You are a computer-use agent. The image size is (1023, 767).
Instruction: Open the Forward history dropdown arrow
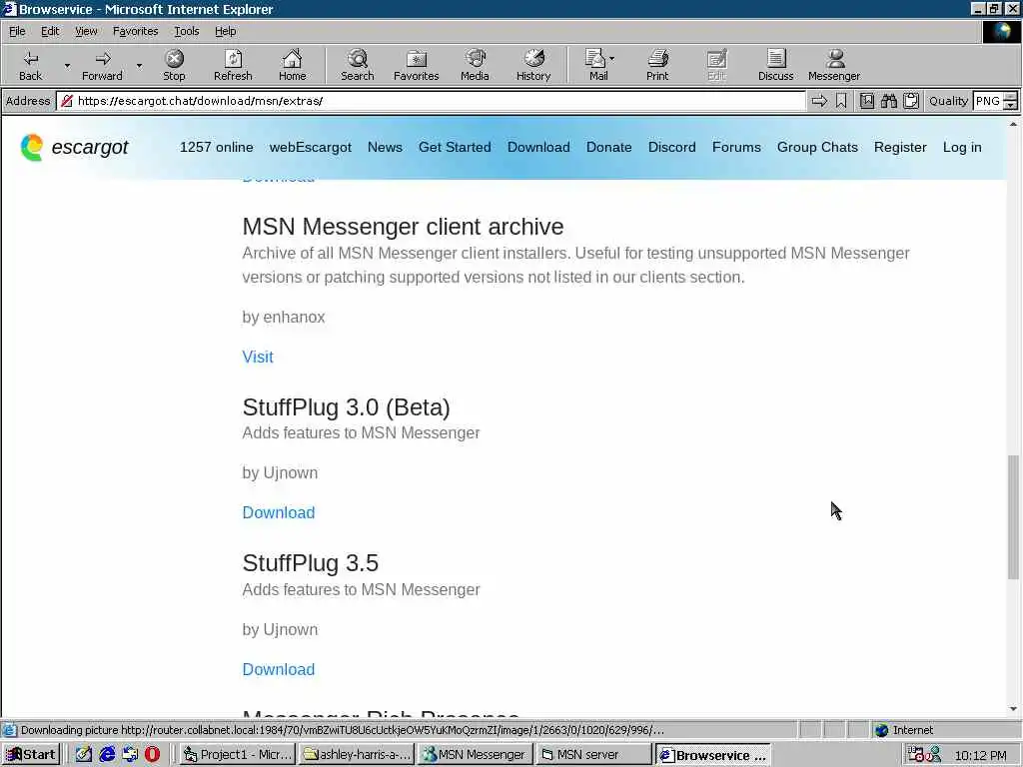[x=139, y=65]
